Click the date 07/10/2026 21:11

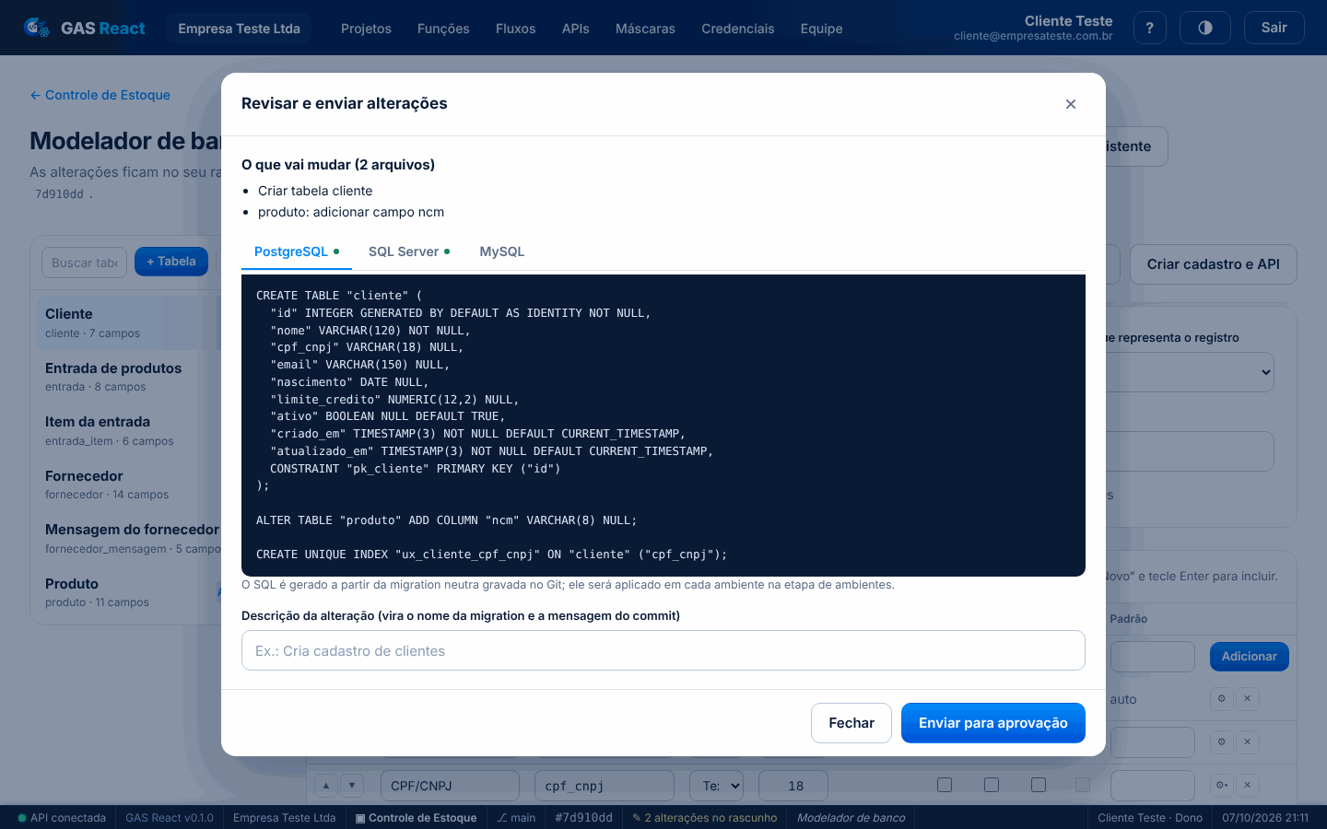click(1265, 818)
